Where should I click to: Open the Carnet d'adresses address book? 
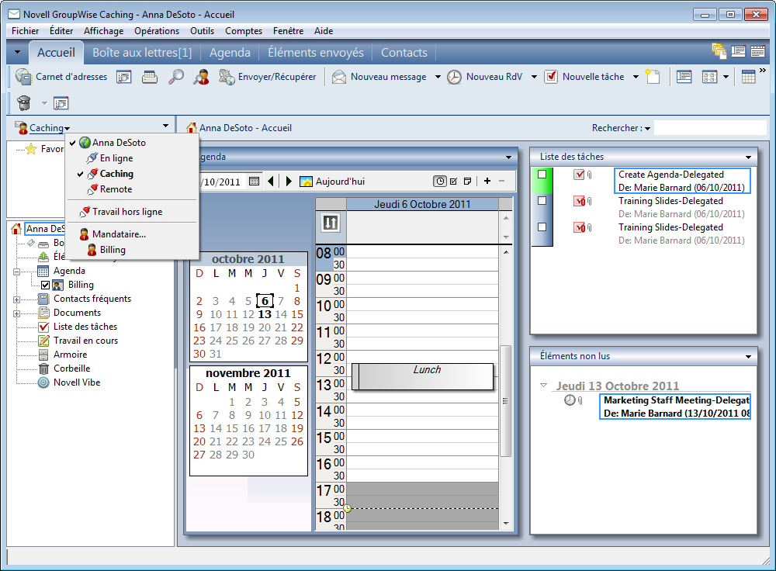(61, 77)
